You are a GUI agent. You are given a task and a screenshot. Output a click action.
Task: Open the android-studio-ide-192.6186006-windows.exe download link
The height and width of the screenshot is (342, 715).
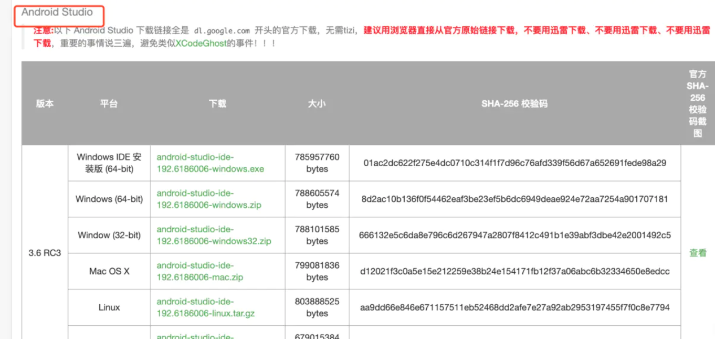[x=210, y=163]
